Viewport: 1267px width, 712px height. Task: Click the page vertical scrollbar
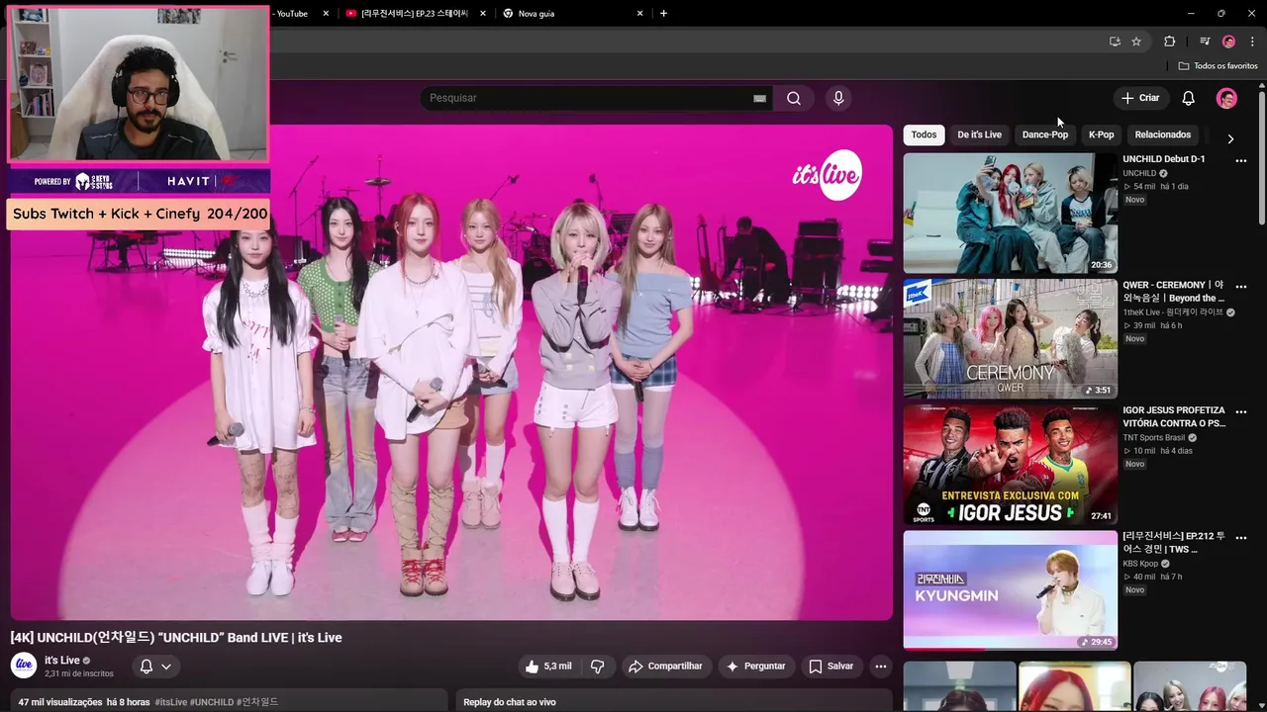[x=1262, y=158]
